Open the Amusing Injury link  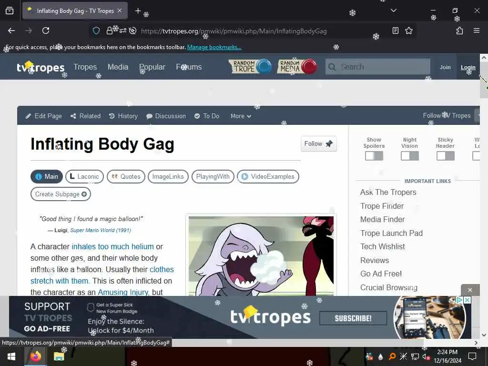click(123, 292)
